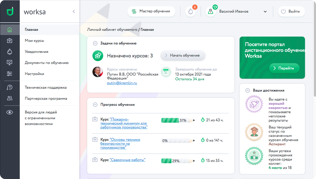Click the Назначено курсов: 3 text

[x=130, y=56]
